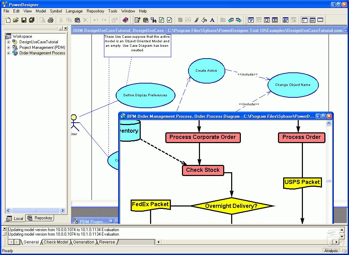Create a new model with the New icon
This screenshot has width=349, height=255.
point(8,20)
